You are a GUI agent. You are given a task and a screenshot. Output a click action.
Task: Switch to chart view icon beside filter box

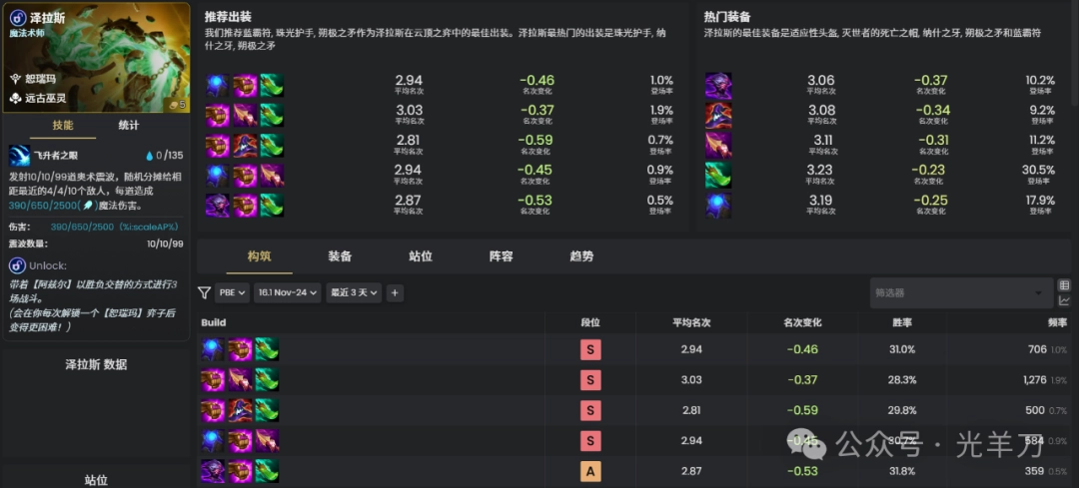pyautogui.click(x=1064, y=300)
